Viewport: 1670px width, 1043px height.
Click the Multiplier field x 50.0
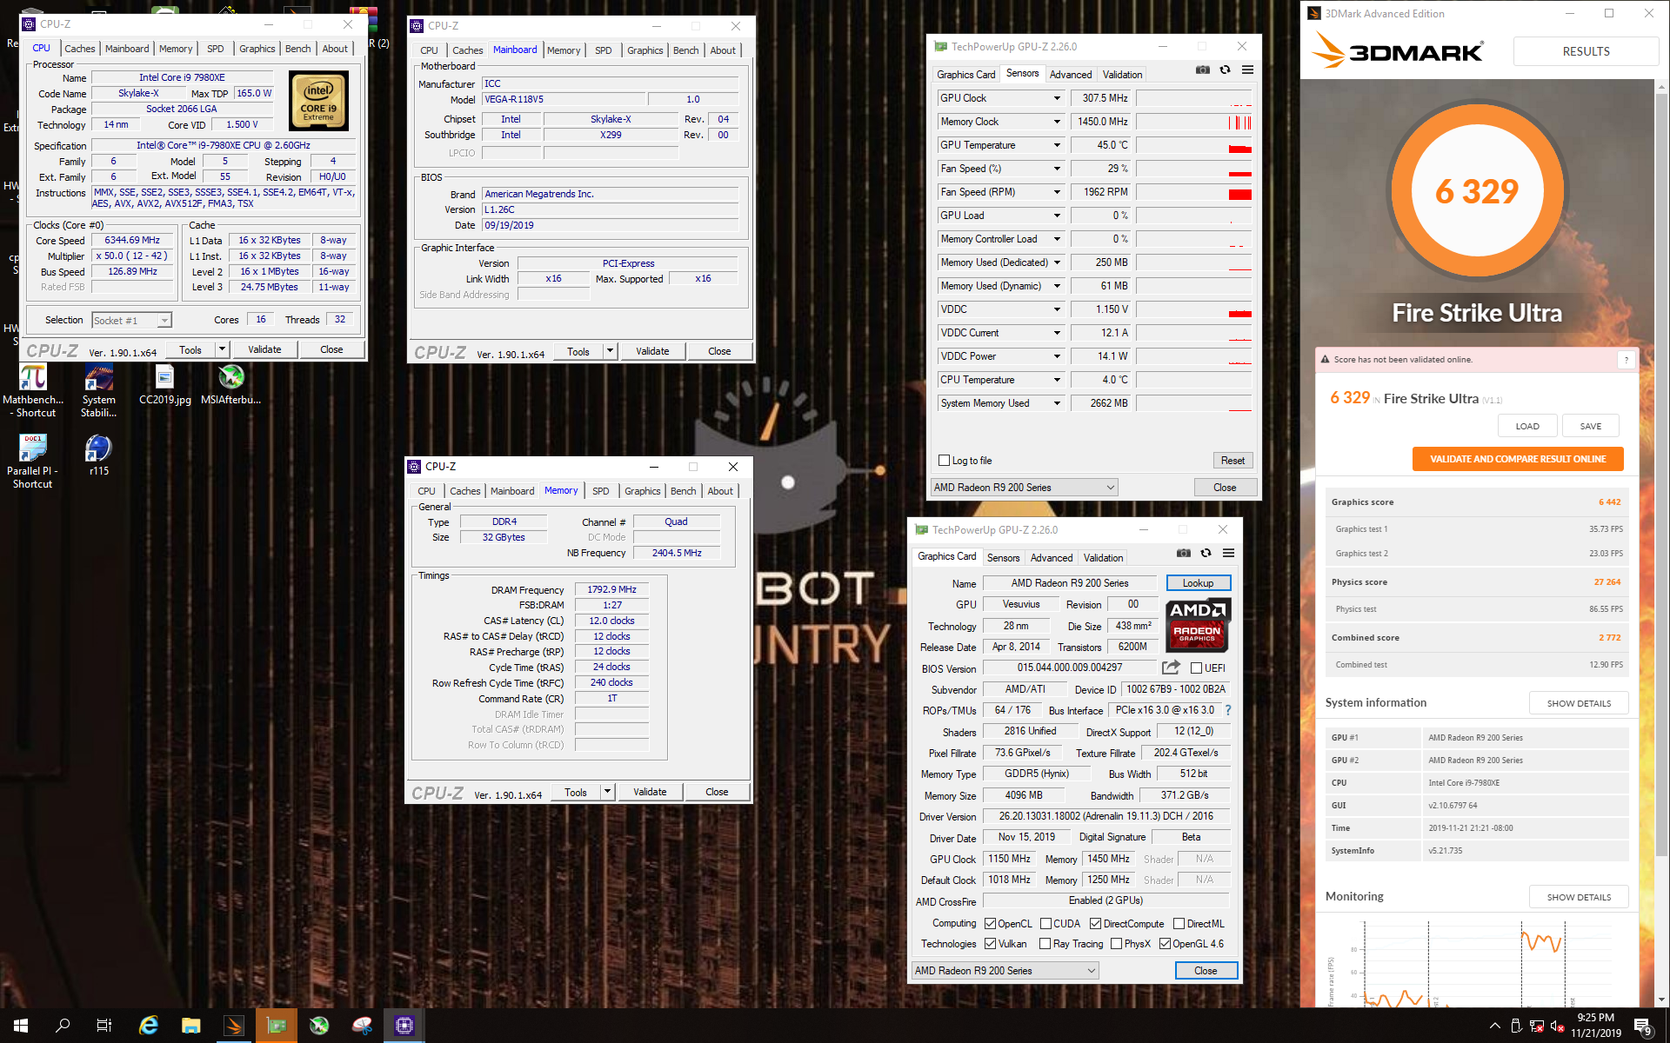(x=132, y=256)
